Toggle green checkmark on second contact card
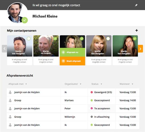The width and height of the screenshot is (145, 132). click(55, 39)
